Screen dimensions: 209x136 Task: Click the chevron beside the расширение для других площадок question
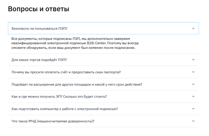[x=193, y=84]
